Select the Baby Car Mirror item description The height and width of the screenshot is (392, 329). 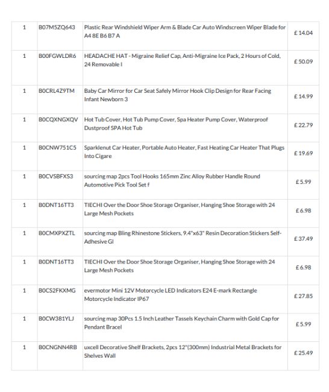(x=178, y=95)
